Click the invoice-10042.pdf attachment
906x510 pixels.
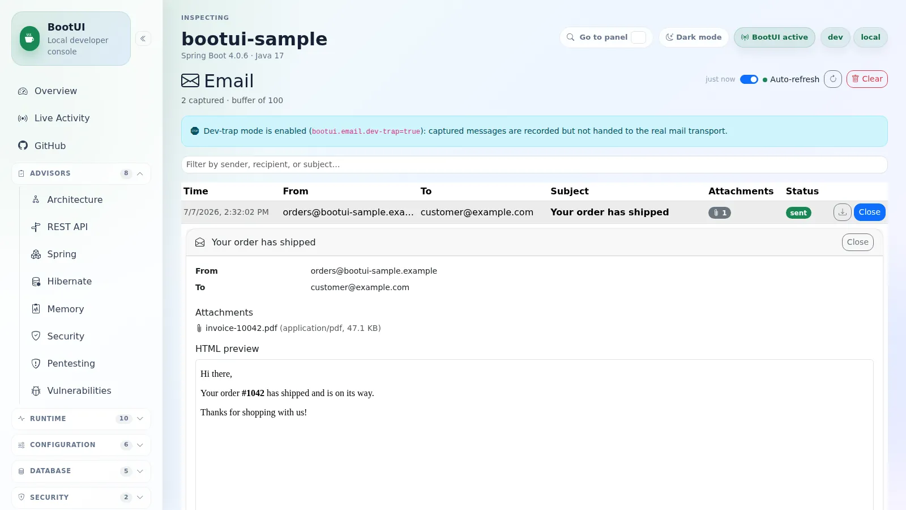[x=241, y=328]
